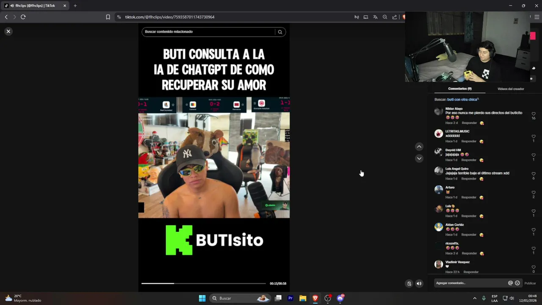
Task: Click the @ mention icon in comment box
Action: click(510, 283)
